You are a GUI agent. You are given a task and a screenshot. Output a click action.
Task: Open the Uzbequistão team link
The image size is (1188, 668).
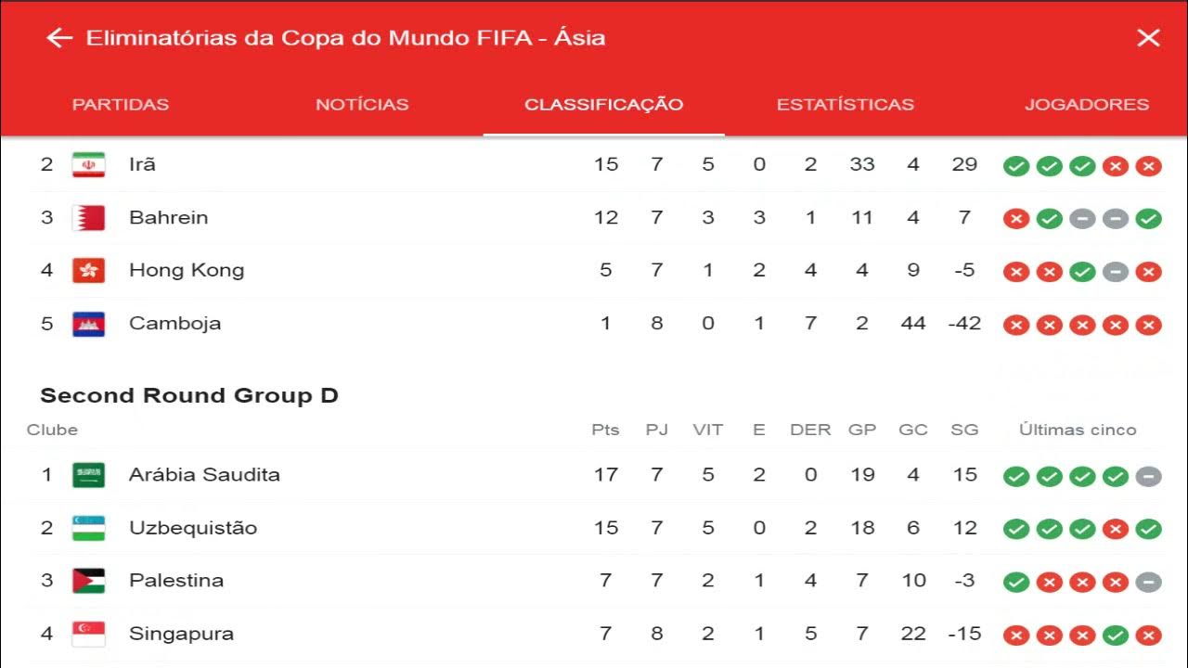point(193,528)
